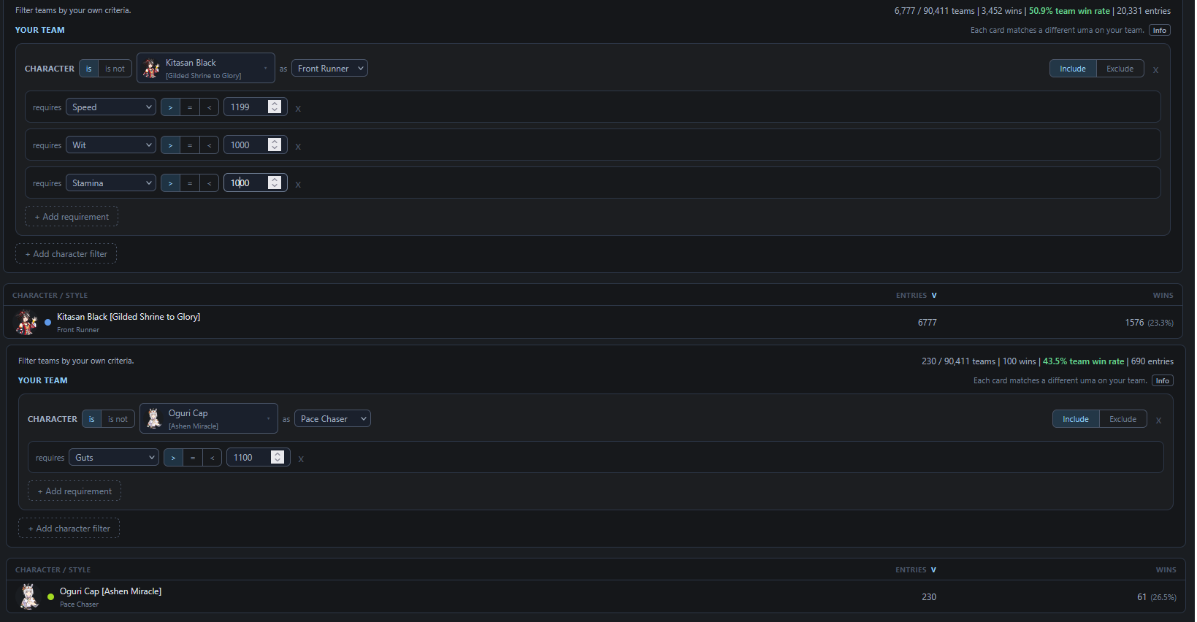Choose equals operator for Wit requirement
Screen dimensions: 1197x622
coord(190,145)
